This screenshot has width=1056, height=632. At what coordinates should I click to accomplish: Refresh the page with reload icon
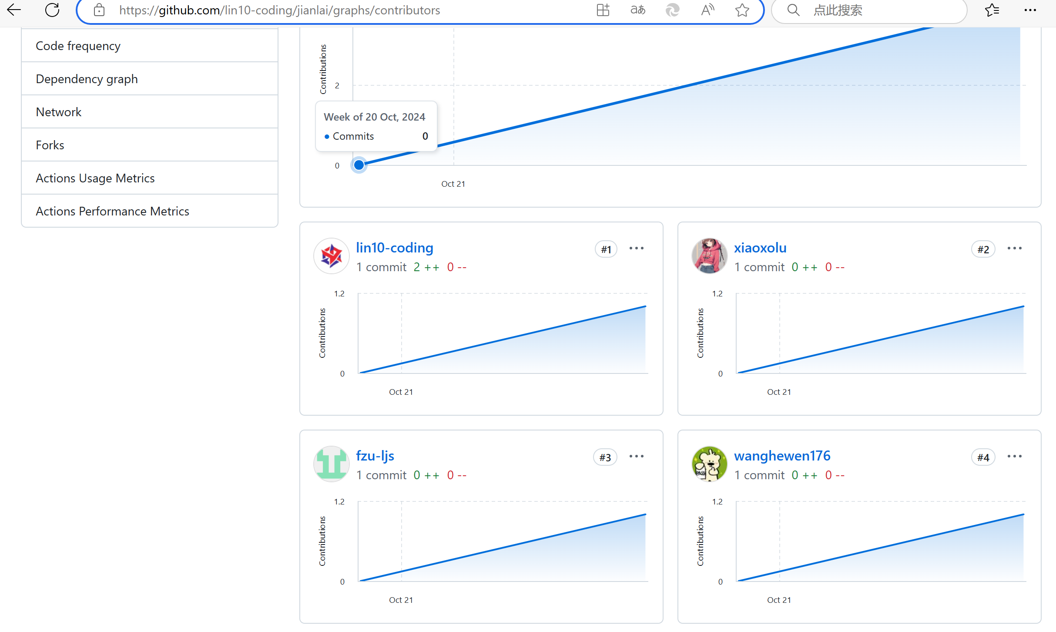pyautogui.click(x=52, y=10)
